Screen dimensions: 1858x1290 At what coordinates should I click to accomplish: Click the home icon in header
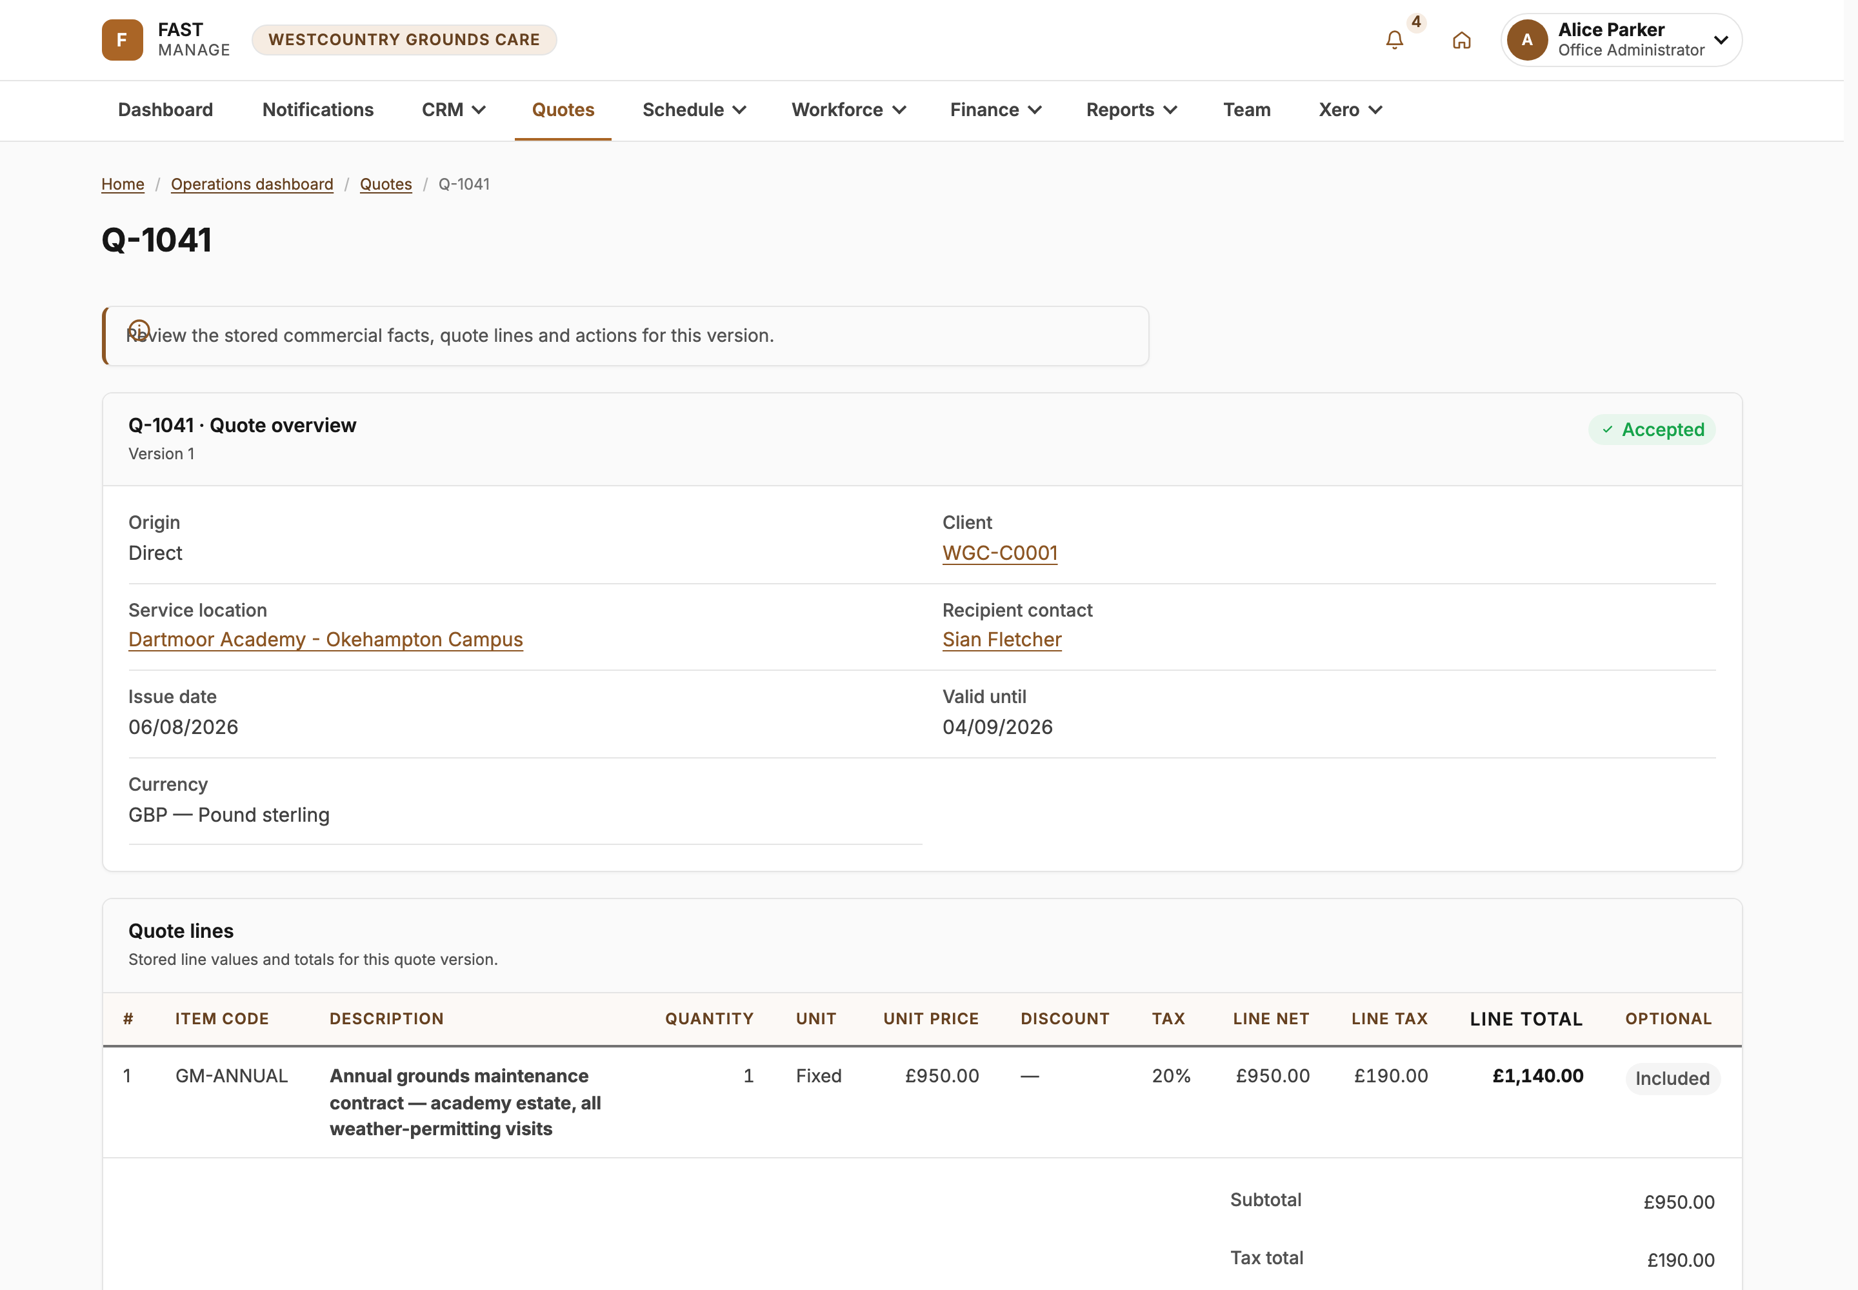pos(1461,39)
